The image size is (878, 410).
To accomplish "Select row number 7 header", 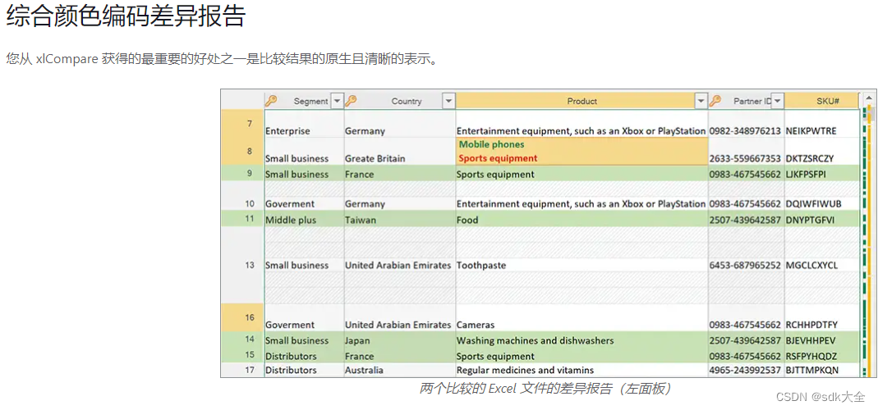I will 242,124.
